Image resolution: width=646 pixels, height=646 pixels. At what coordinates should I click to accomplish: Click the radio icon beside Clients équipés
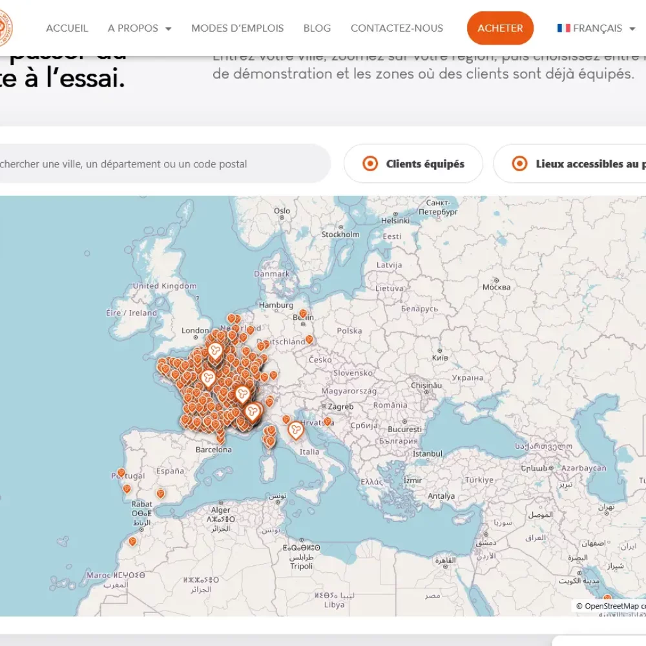click(x=370, y=163)
